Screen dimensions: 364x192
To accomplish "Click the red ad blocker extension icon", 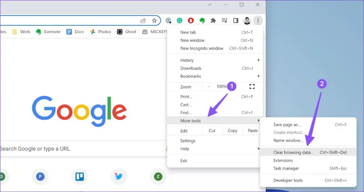I will click(x=191, y=20).
